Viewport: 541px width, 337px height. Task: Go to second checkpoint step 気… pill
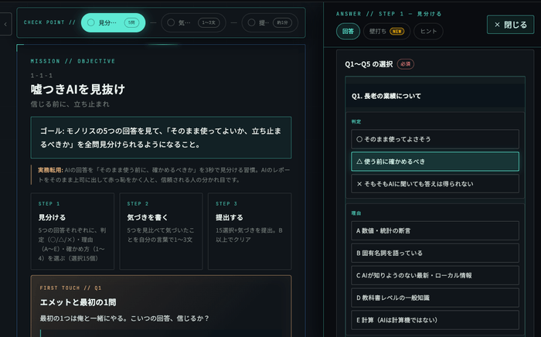tap(193, 22)
